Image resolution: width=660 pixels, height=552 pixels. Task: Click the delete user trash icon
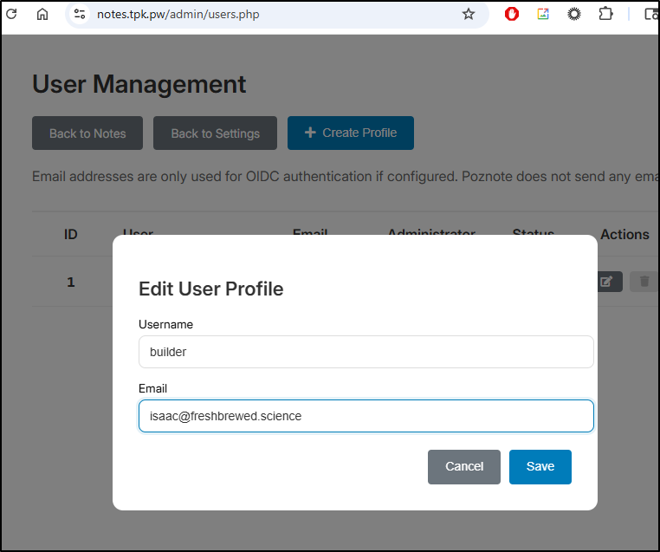(x=644, y=282)
